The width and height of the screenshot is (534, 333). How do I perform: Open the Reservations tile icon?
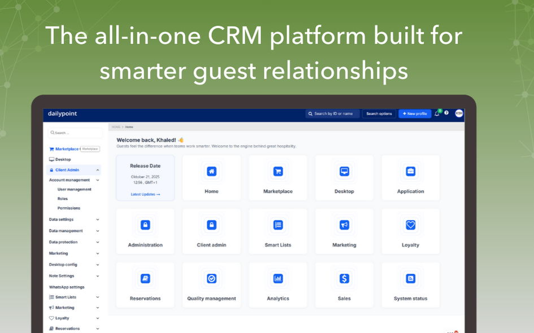coord(145,279)
